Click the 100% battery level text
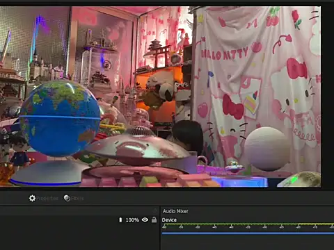 point(132,220)
